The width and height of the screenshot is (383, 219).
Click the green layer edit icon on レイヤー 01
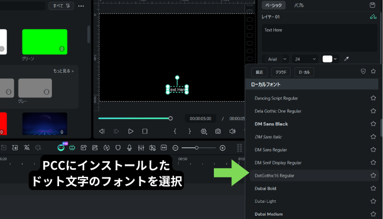pos(373,17)
